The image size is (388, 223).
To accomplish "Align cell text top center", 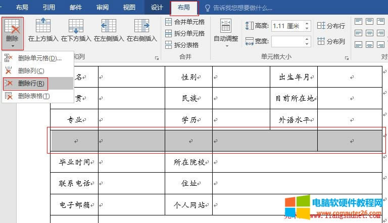I will tap(369, 22).
